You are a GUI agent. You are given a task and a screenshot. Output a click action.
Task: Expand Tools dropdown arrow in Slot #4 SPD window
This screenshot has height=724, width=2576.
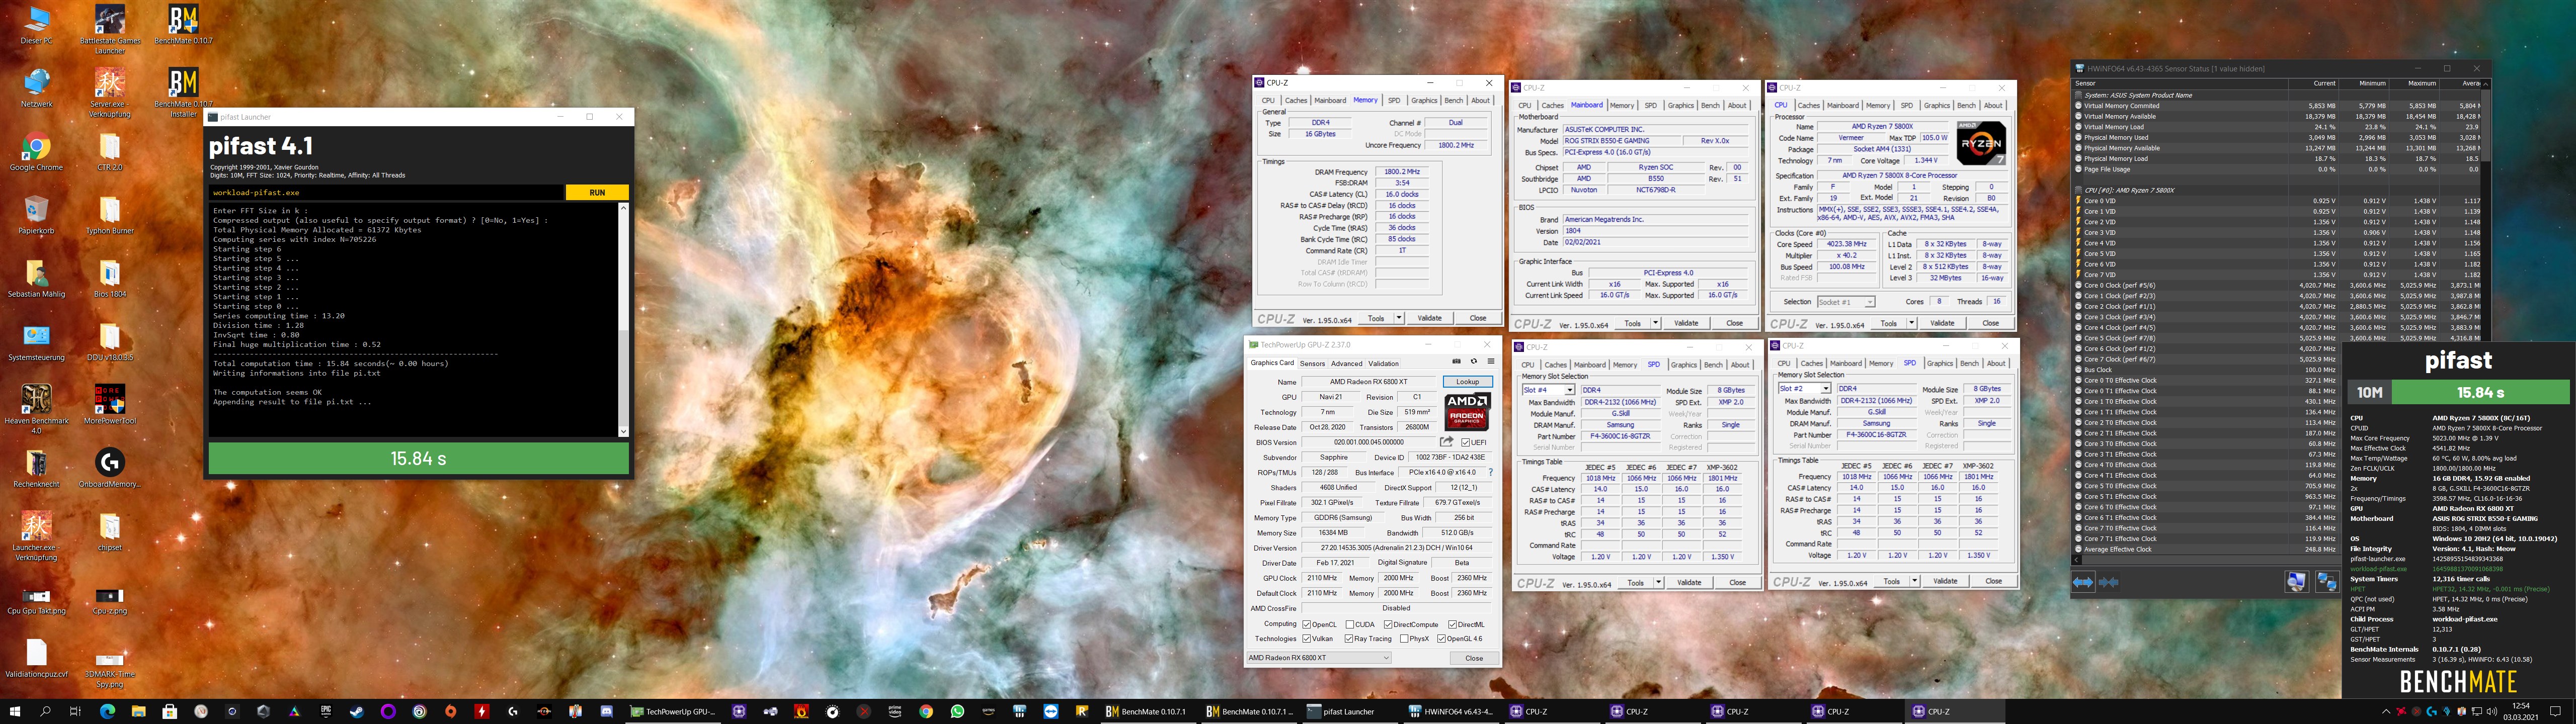pos(1658,582)
